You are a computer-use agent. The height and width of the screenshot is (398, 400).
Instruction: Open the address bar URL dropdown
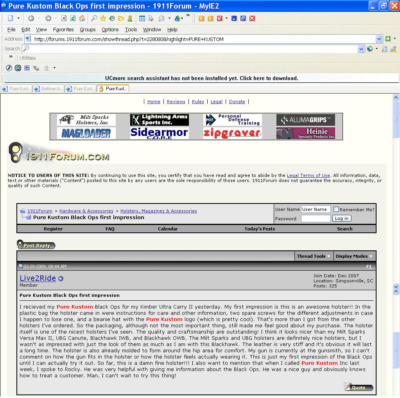pos(379,39)
